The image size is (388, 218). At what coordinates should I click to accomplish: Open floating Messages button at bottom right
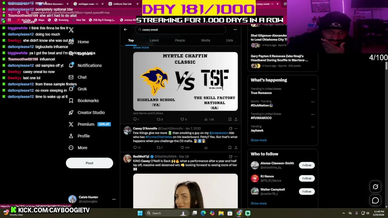375,200
